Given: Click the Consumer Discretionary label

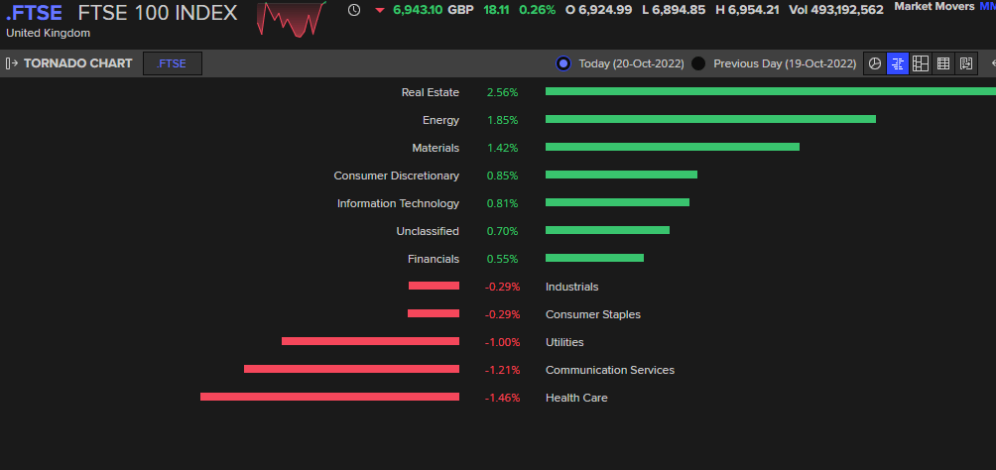Looking at the screenshot, I should point(397,176).
